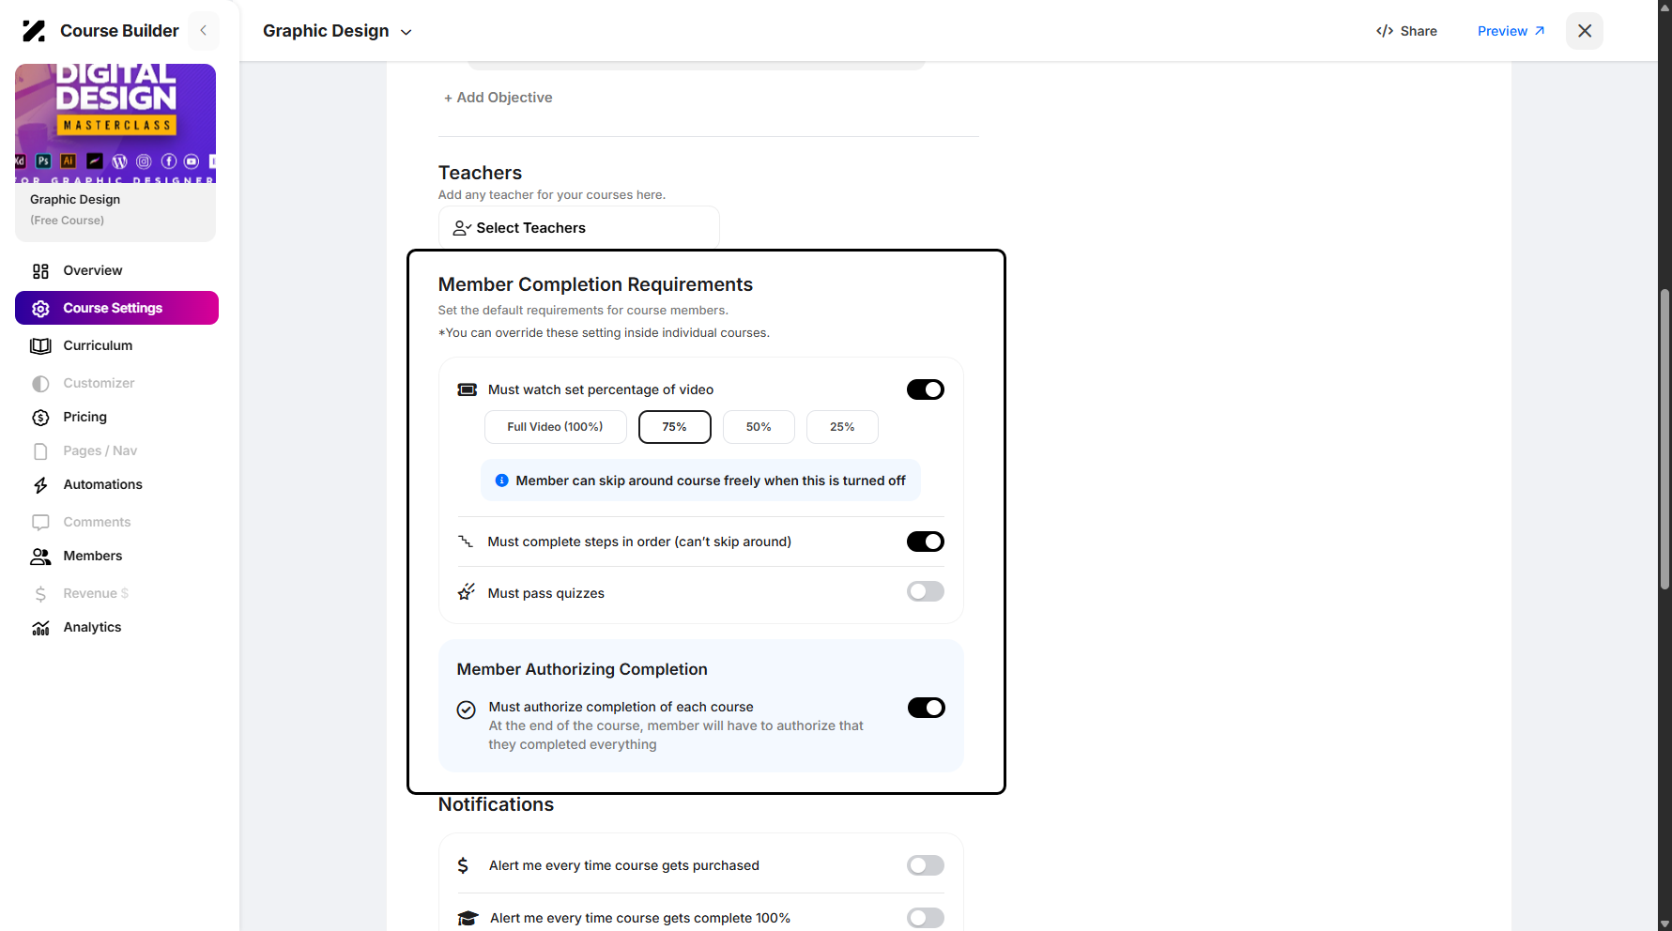Viewport: 1672px width, 931px height.
Task: Open Automations from the sidebar
Action: (x=102, y=484)
